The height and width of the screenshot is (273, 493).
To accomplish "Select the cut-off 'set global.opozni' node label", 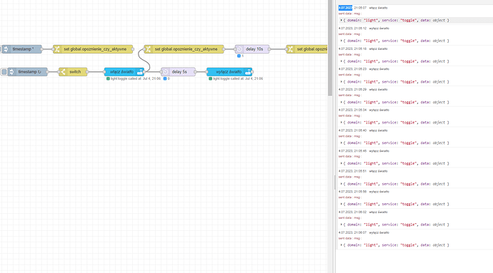I will tap(312, 49).
